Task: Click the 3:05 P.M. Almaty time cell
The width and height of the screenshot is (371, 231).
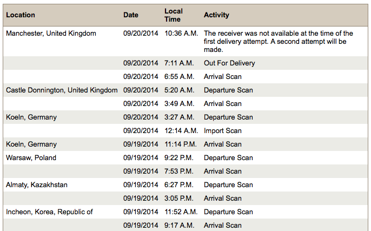Action: [x=179, y=199]
